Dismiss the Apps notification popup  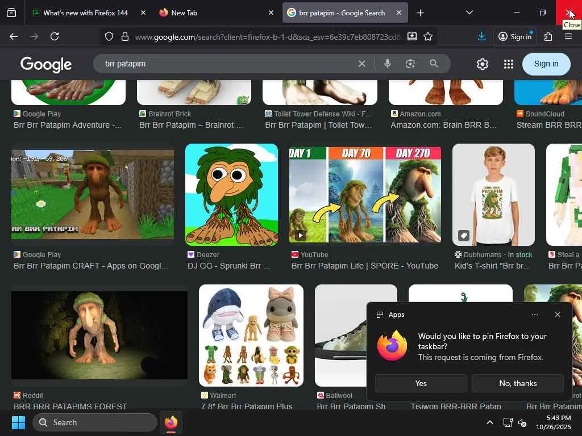pos(558,315)
